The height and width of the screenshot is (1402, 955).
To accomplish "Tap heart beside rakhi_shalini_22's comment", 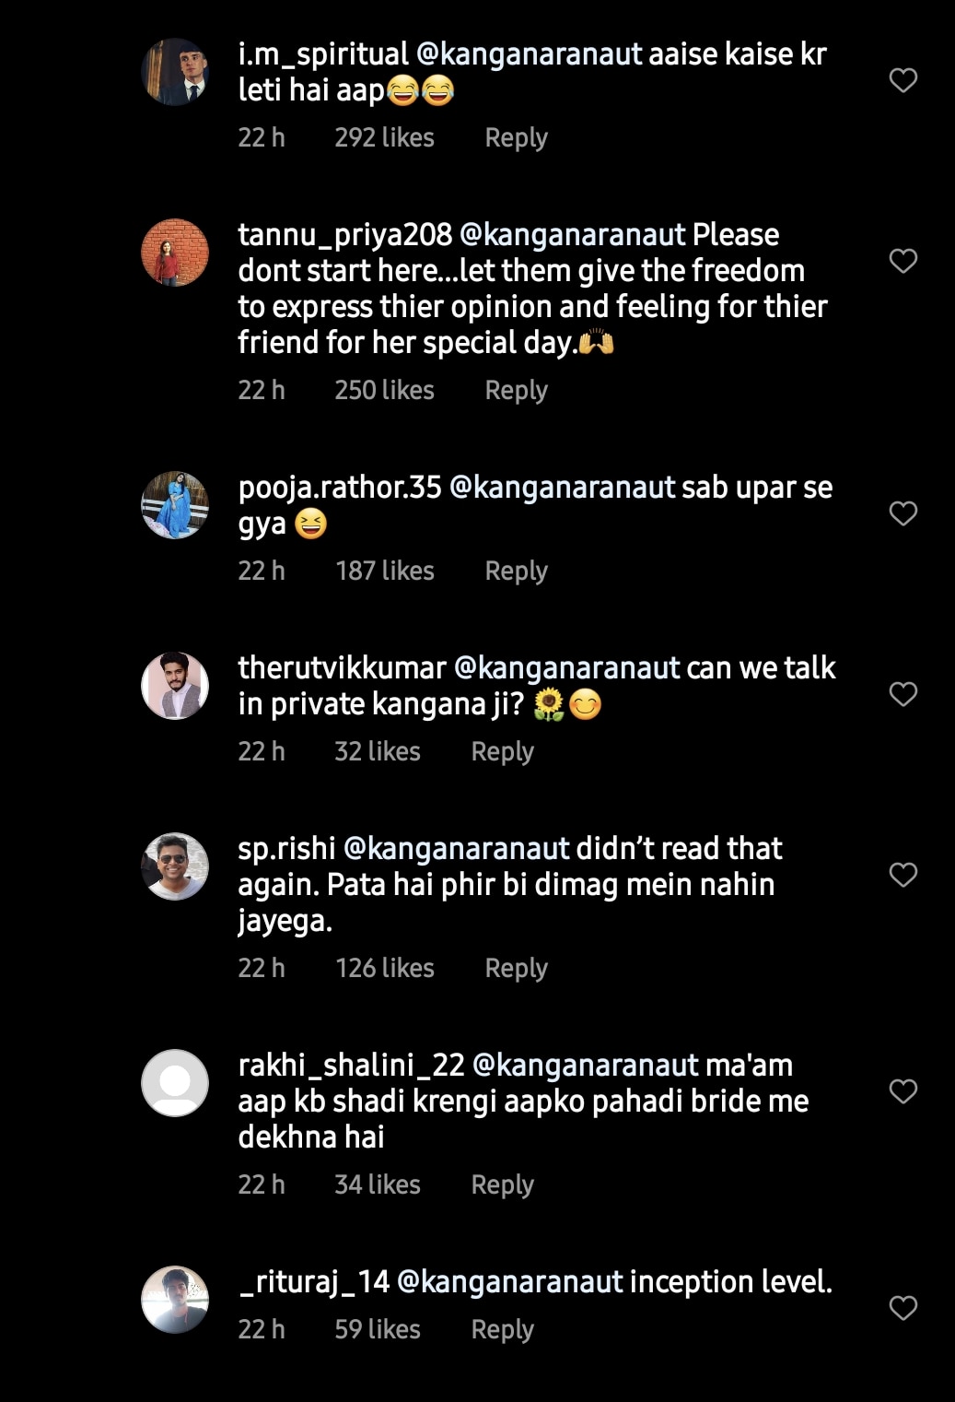I will (x=903, y=1091).
